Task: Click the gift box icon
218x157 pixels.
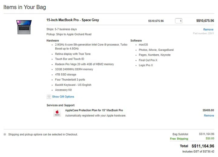Action: pos(49,97)
